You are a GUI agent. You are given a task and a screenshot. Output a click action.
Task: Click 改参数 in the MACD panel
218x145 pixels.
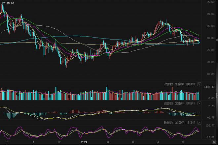(168, 103)
